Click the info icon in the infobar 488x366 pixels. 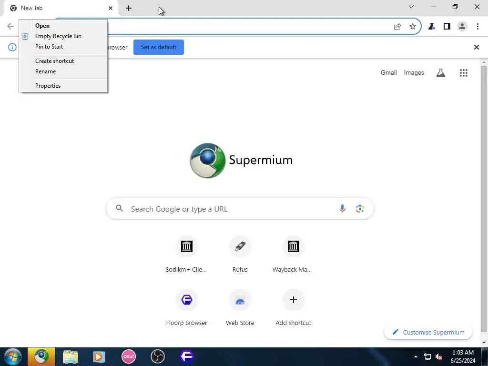point(12,47)
